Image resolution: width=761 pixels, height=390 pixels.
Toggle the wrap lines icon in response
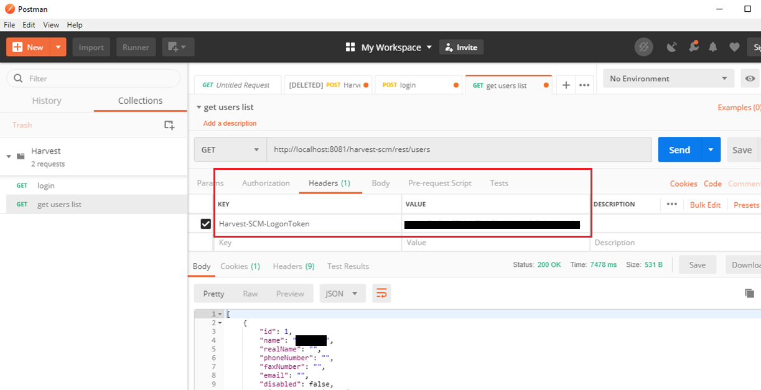pyautogui.click(x=381, y=294)
